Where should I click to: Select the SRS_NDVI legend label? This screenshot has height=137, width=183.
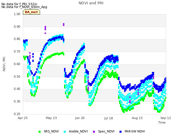click(x=51, y=131)
